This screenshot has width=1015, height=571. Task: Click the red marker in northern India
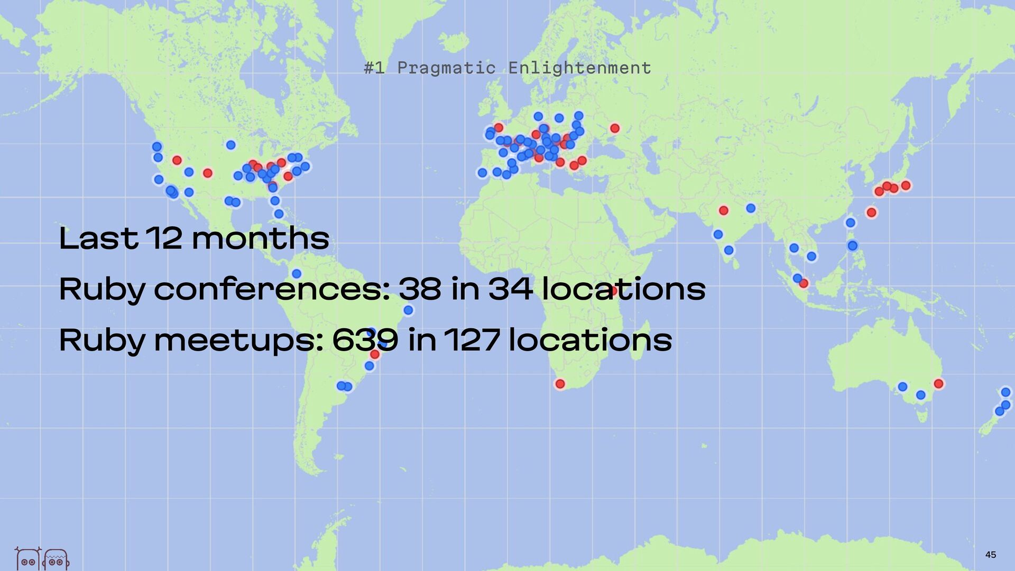click(724, 210)
